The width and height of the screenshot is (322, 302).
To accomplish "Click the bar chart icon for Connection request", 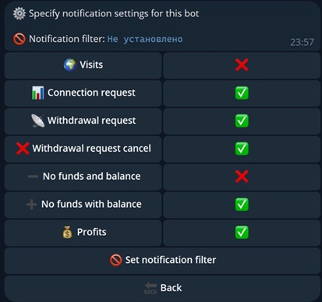I will (38, 93).
